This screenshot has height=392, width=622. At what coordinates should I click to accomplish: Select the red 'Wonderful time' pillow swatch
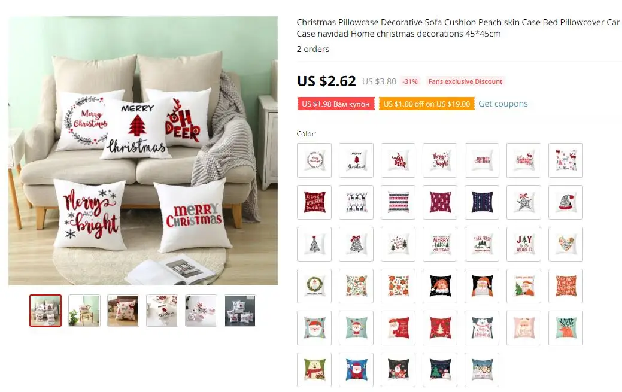[314, 202]
